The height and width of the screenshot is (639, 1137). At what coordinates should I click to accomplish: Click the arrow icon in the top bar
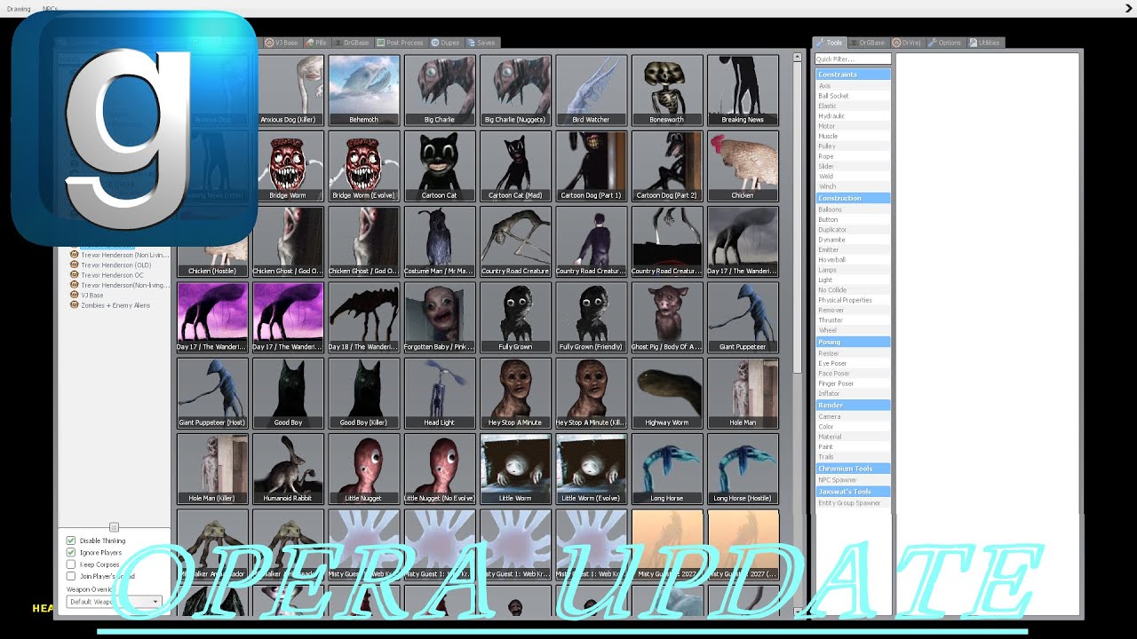[x=1128, y=8]
